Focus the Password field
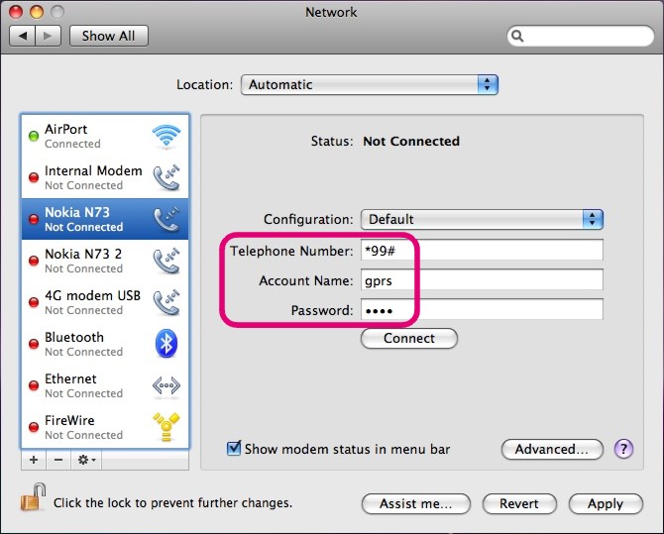The image size is (664, 534). [482, 309]
